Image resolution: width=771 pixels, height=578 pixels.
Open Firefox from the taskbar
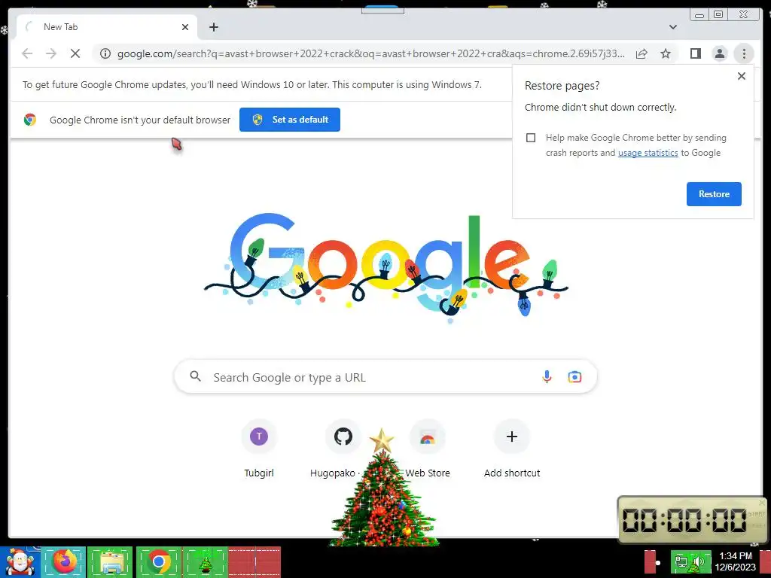(64, 561)
